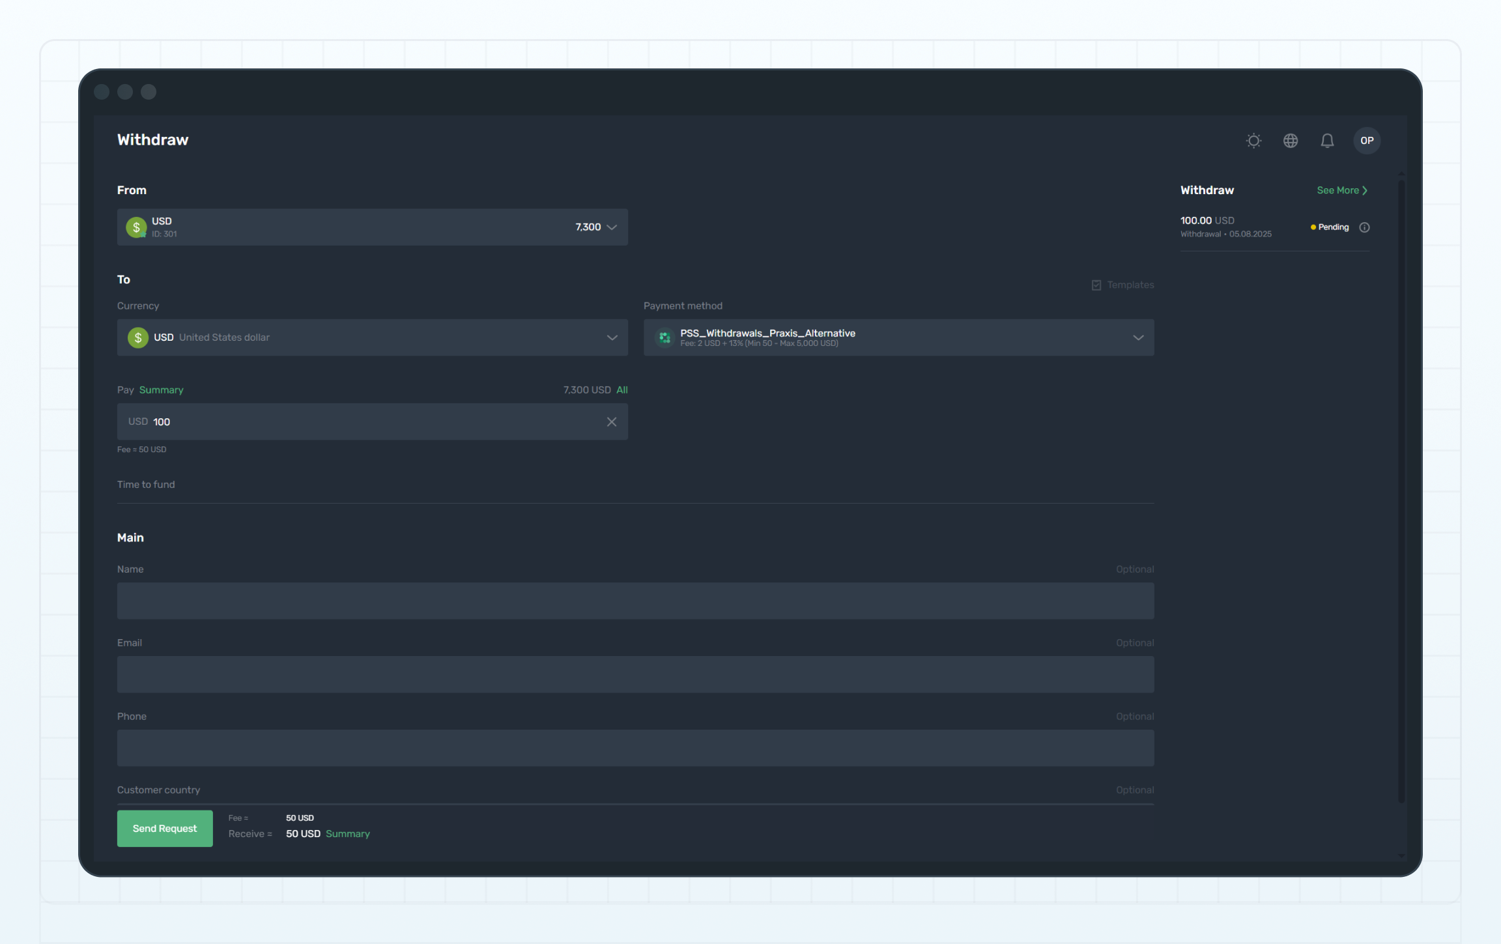This screenshot has height=944, width=1501.
Task: Open Summary link beside Receive amount
Action: [347, 834]
